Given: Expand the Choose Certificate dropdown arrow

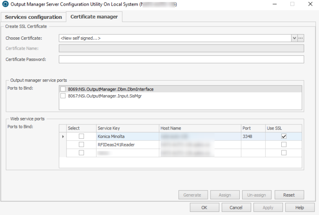Looking at the screenshot, I should [295, 38].
